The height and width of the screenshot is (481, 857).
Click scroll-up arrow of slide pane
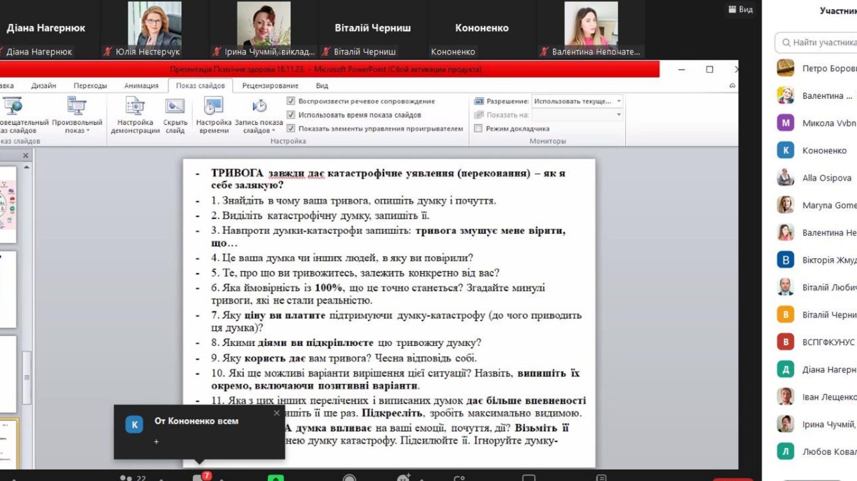[26, 167]
